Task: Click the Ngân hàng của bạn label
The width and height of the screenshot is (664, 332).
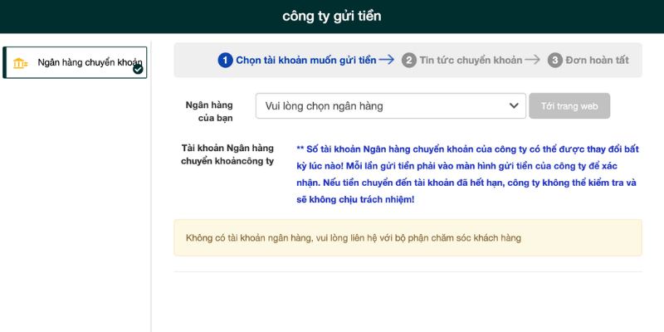Action: click(x=209, y=111)
